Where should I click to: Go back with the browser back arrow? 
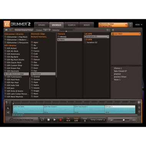[x=6, y=30]
